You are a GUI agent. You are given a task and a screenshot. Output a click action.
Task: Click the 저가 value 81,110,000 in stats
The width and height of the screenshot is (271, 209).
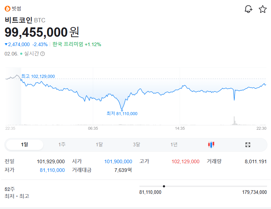point(52,170)
